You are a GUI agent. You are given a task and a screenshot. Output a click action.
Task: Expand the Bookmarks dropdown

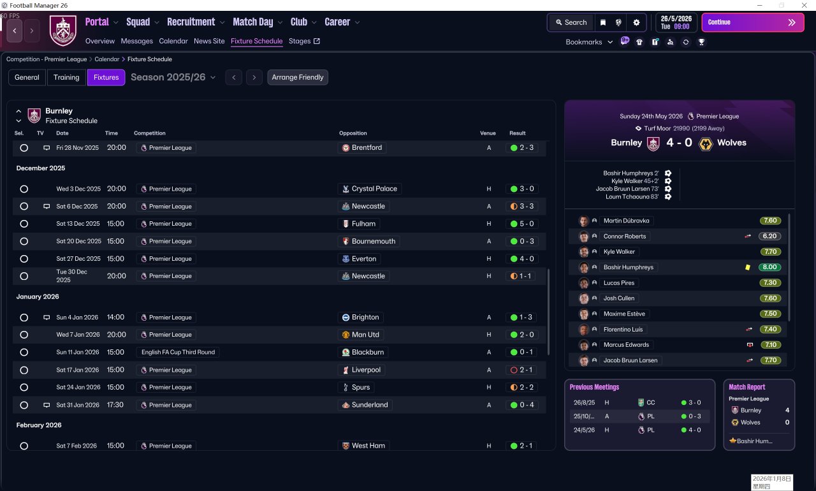coord(590,42)
